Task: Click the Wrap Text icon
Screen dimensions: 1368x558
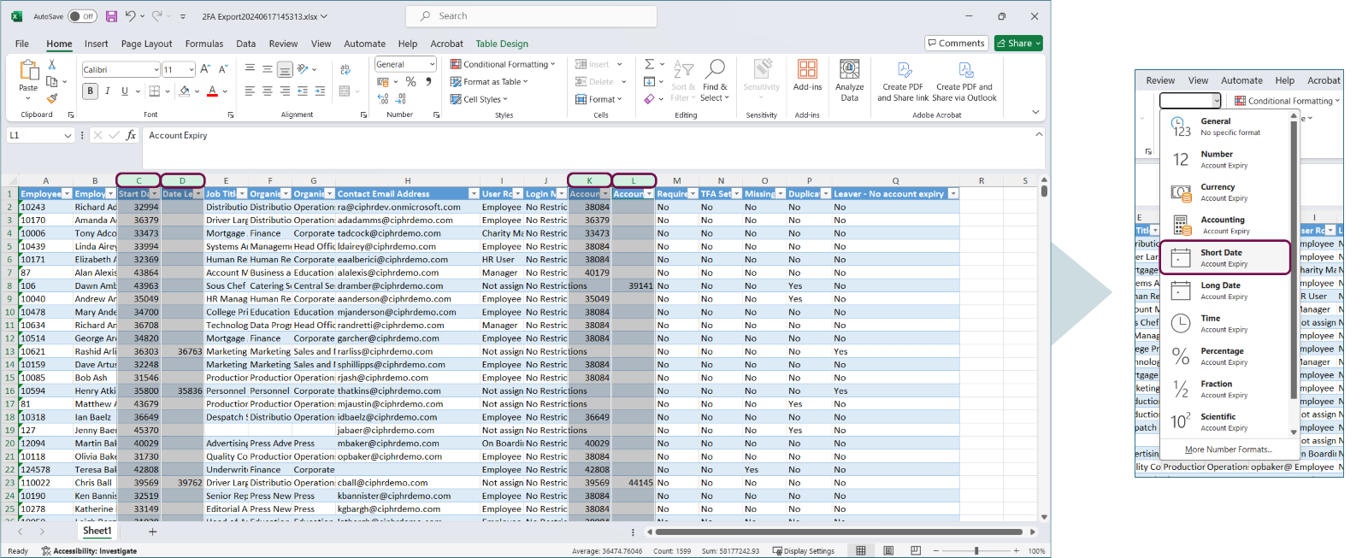Action: point(345,69)
